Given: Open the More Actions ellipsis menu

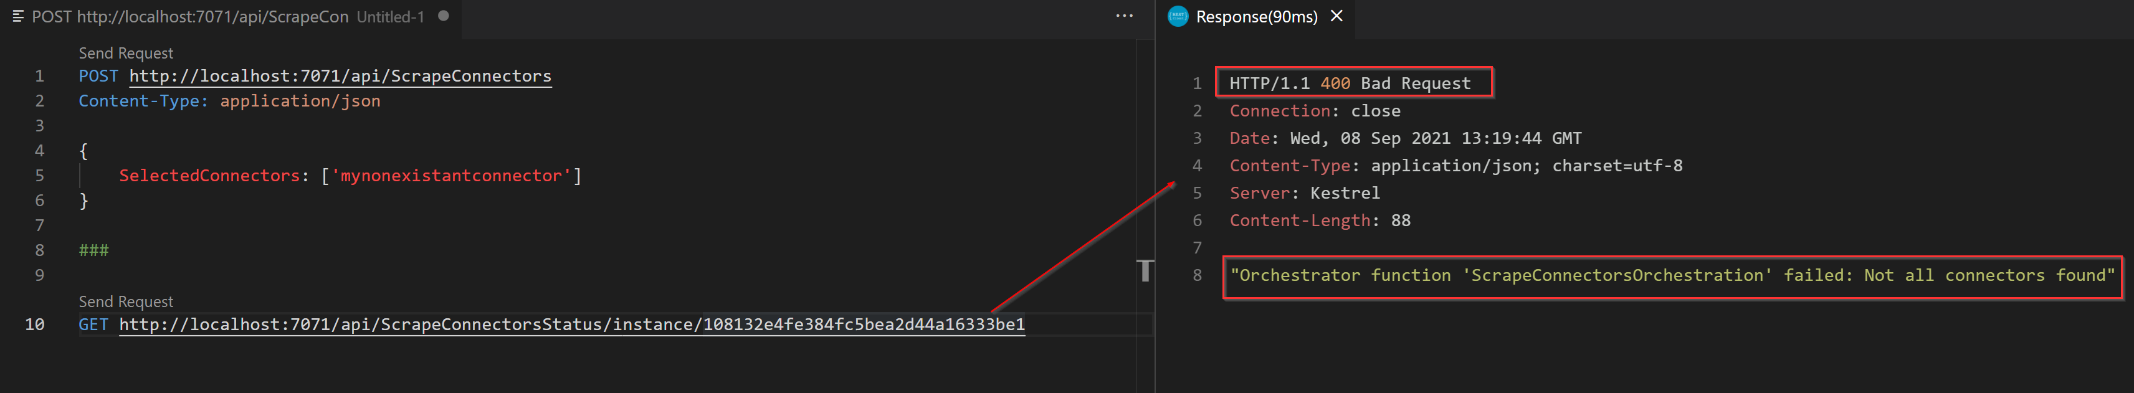Looking at the screenshot, I should (1123, 16).
